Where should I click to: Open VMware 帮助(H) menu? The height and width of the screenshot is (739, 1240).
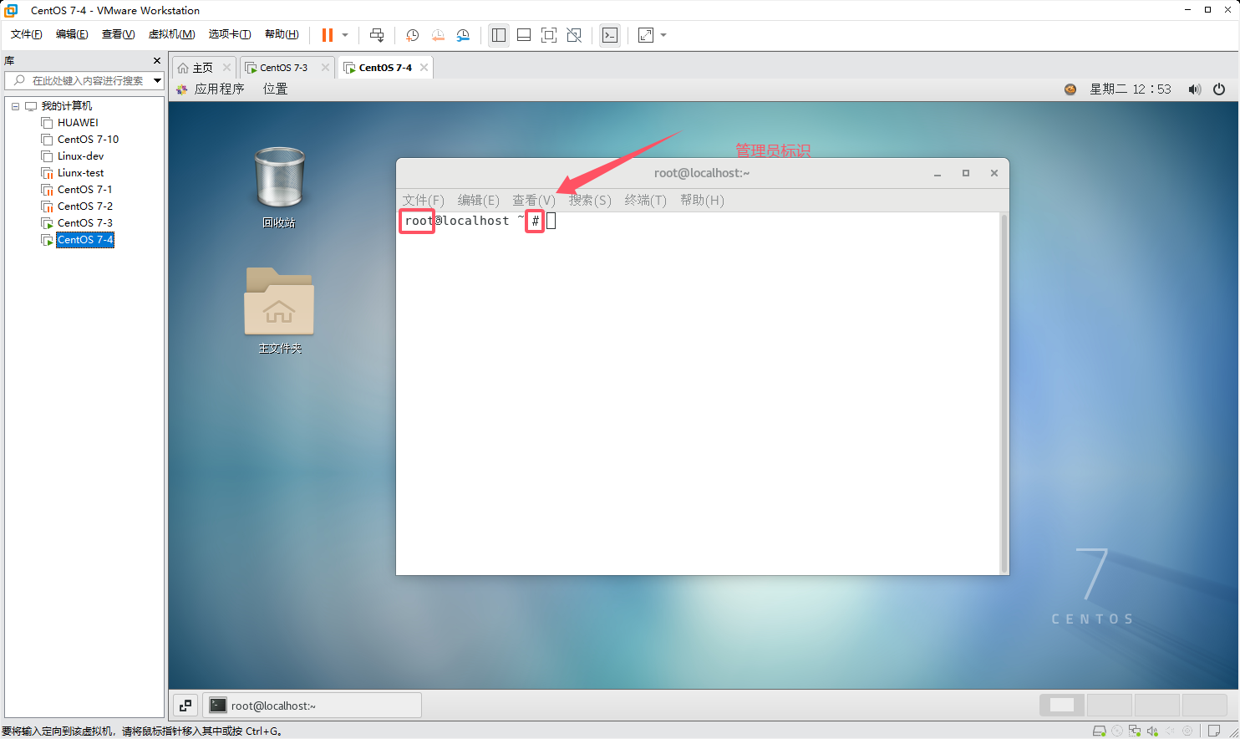click(282, 34)
